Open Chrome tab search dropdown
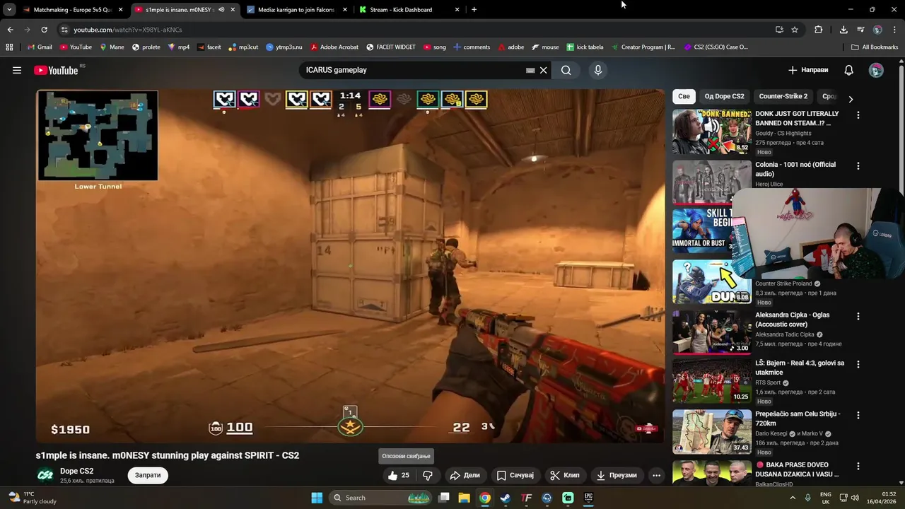Viewport: 905px width, 509px height. [x=9, y=10]
